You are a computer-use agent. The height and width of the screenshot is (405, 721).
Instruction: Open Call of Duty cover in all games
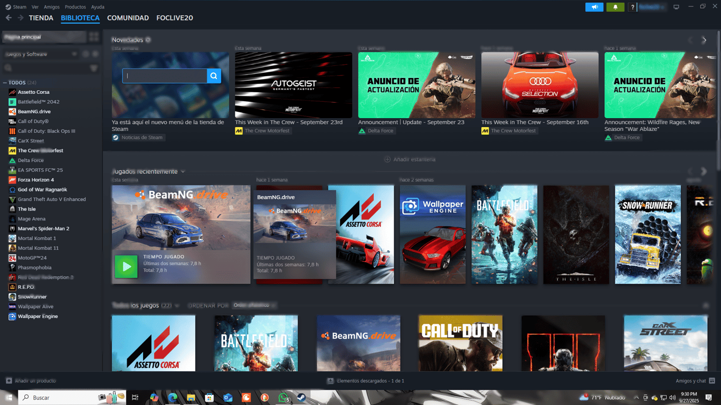460,343
